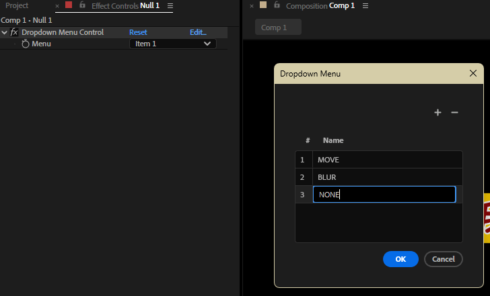
Task: Close the Composition panel with its x icon
Action: click(252, 6)
